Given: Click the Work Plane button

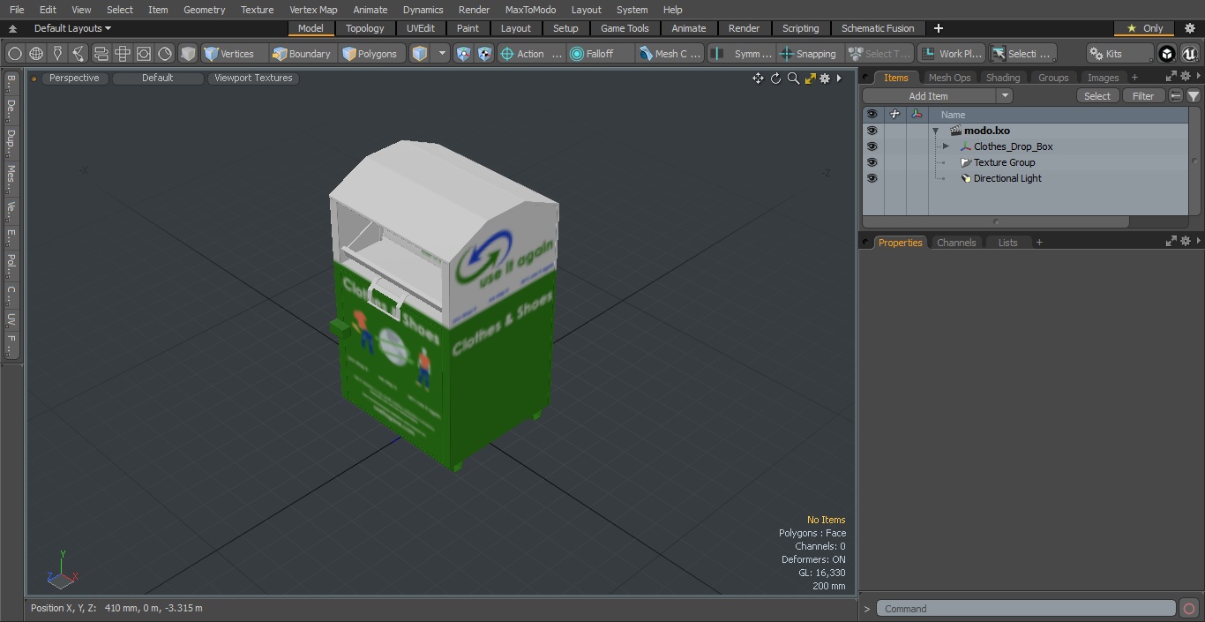Looking at the screenshot, I should [951, 54].
